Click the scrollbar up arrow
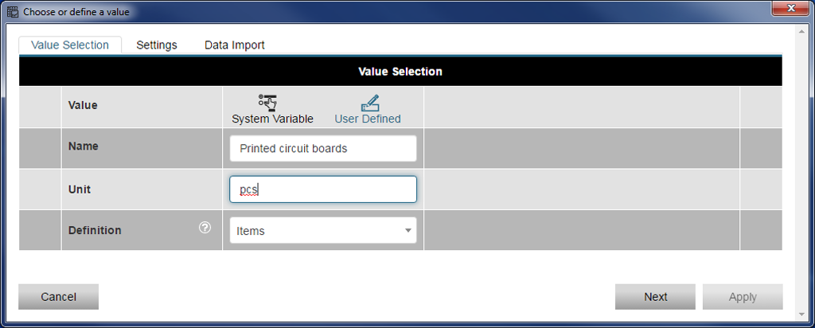Image resolution: width=815 pixels, height=328 pixels. (x=801, y=30)
